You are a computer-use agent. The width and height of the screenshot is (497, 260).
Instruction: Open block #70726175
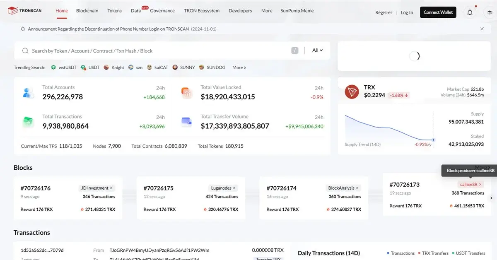[159, 188]
